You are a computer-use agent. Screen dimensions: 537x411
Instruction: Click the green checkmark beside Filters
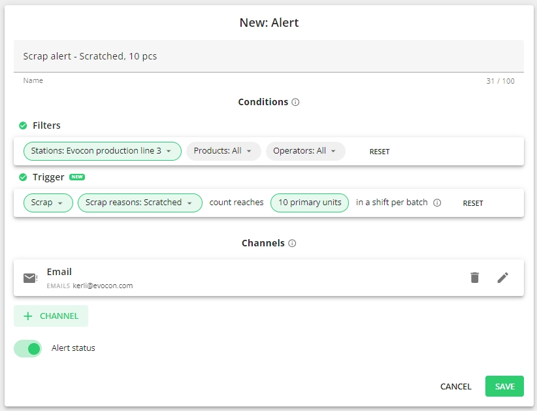click(23, 125)
